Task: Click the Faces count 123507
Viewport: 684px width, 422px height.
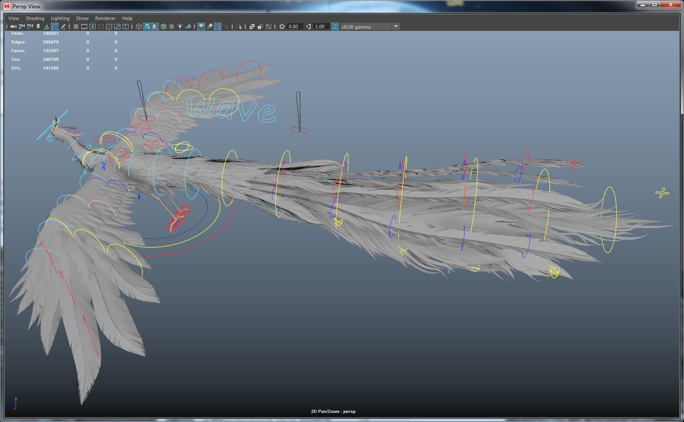Action: (x=51, y=51)
